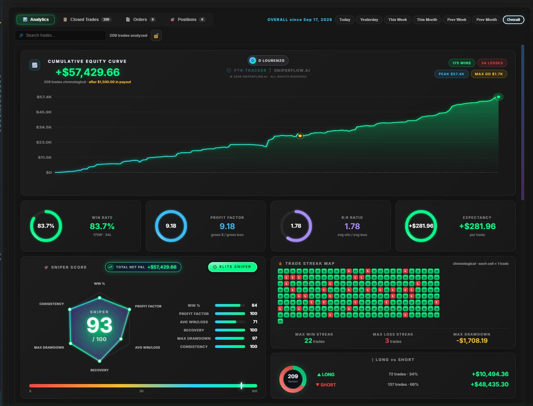The height and width of the screenshot is (406, 533).
Task: Open the Orders tab
Action: pyautogui.click(x=141, y=20)
